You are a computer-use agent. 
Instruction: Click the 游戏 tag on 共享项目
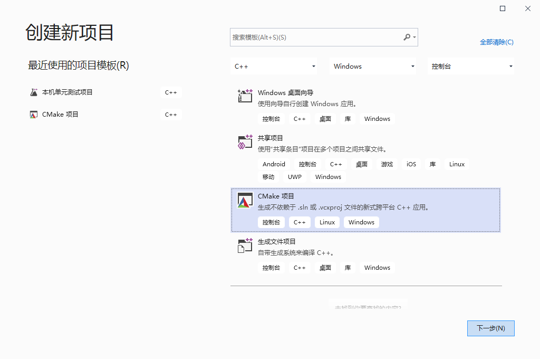(387, 164)
